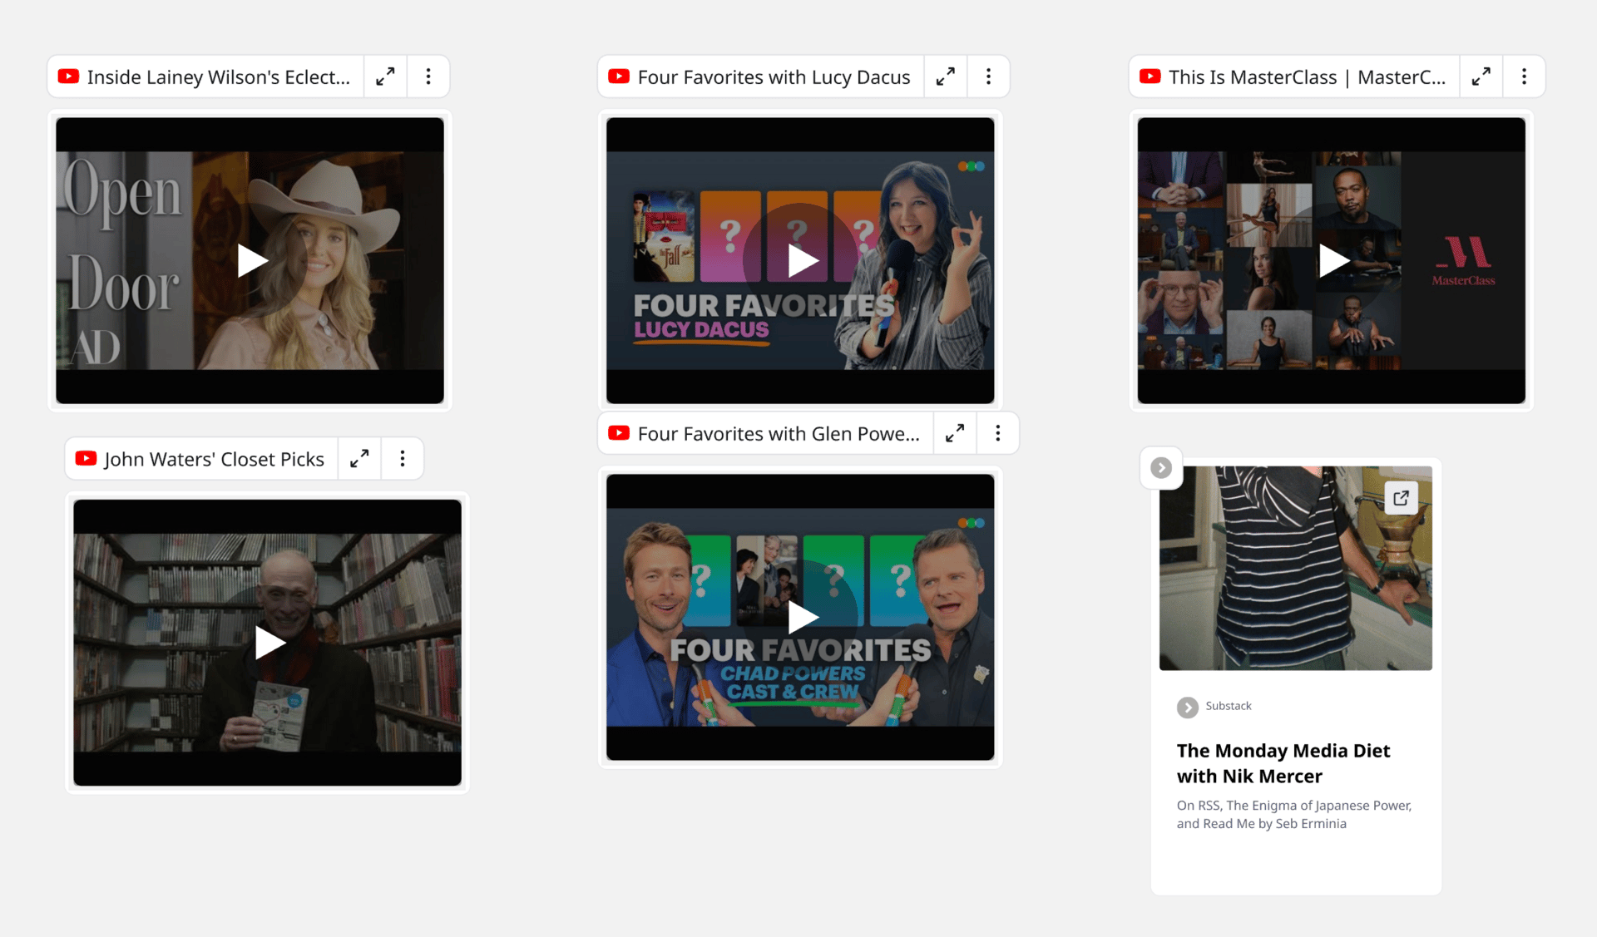1597x937 pixels.
Task: Click the Four Favorites with Lucy Dacus title
Action: pyautogui.click(x=774, y=77)
